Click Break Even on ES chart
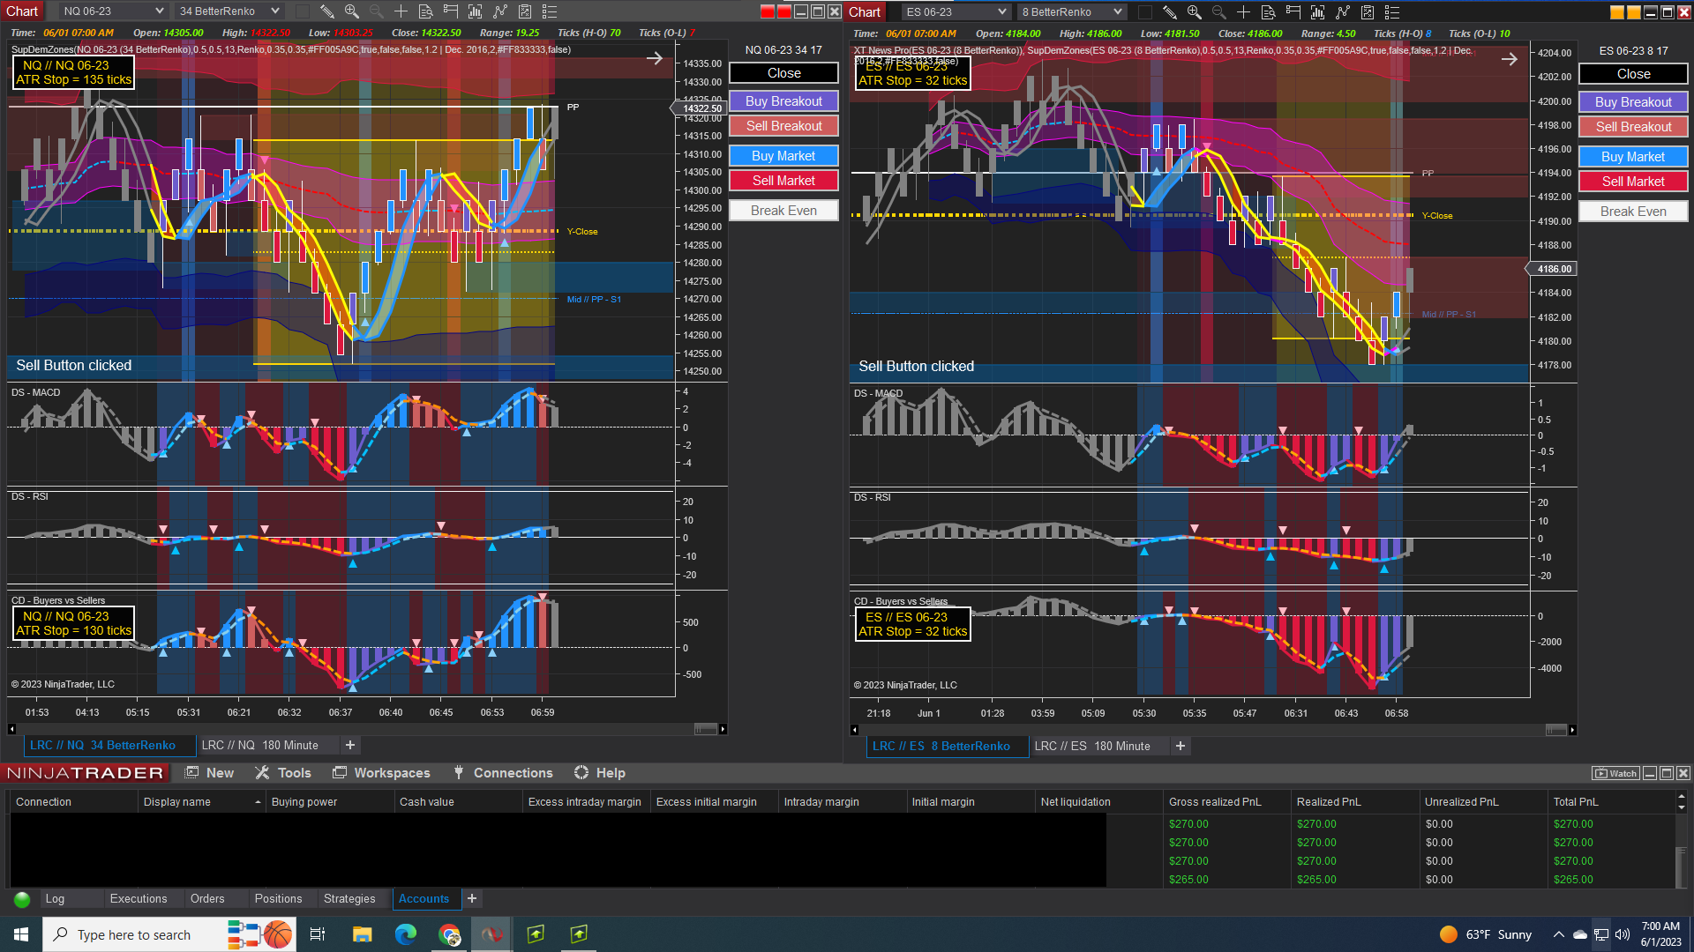 [1633, 212]
